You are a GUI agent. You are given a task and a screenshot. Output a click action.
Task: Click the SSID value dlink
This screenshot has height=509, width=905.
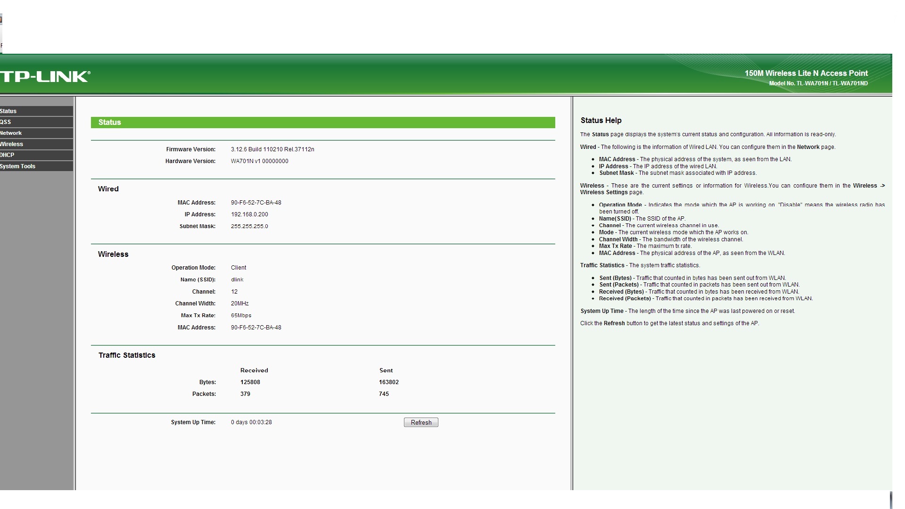coord(237,279)
